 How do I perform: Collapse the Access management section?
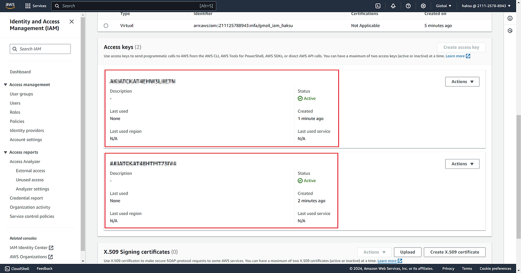coord(6,85)
